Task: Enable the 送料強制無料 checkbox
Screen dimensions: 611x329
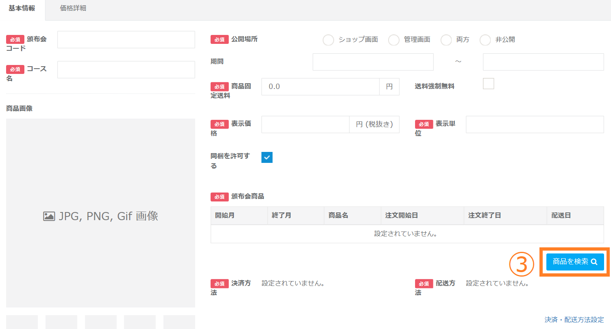Action: [488, 84]
